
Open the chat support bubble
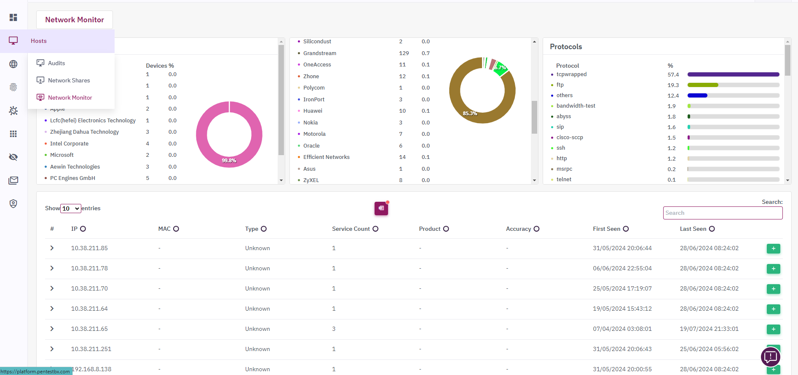771,357
